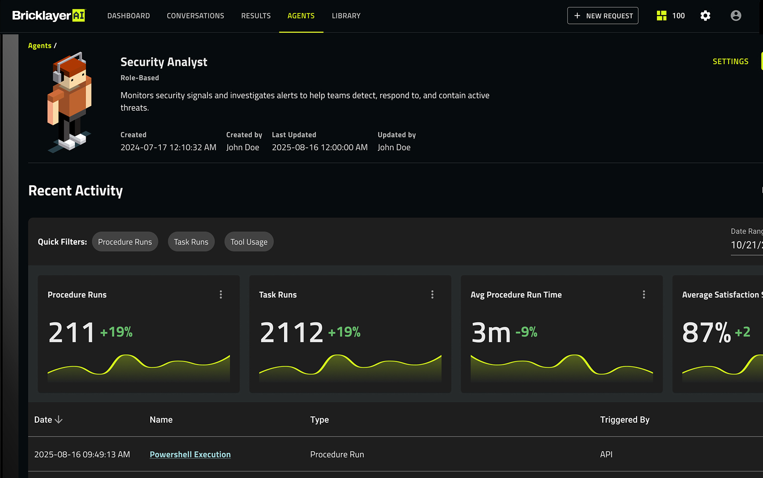This screenshot has width=763, height=478.
Task: Toggle the Task Runs quick filter chip
Action: [191, 242]
